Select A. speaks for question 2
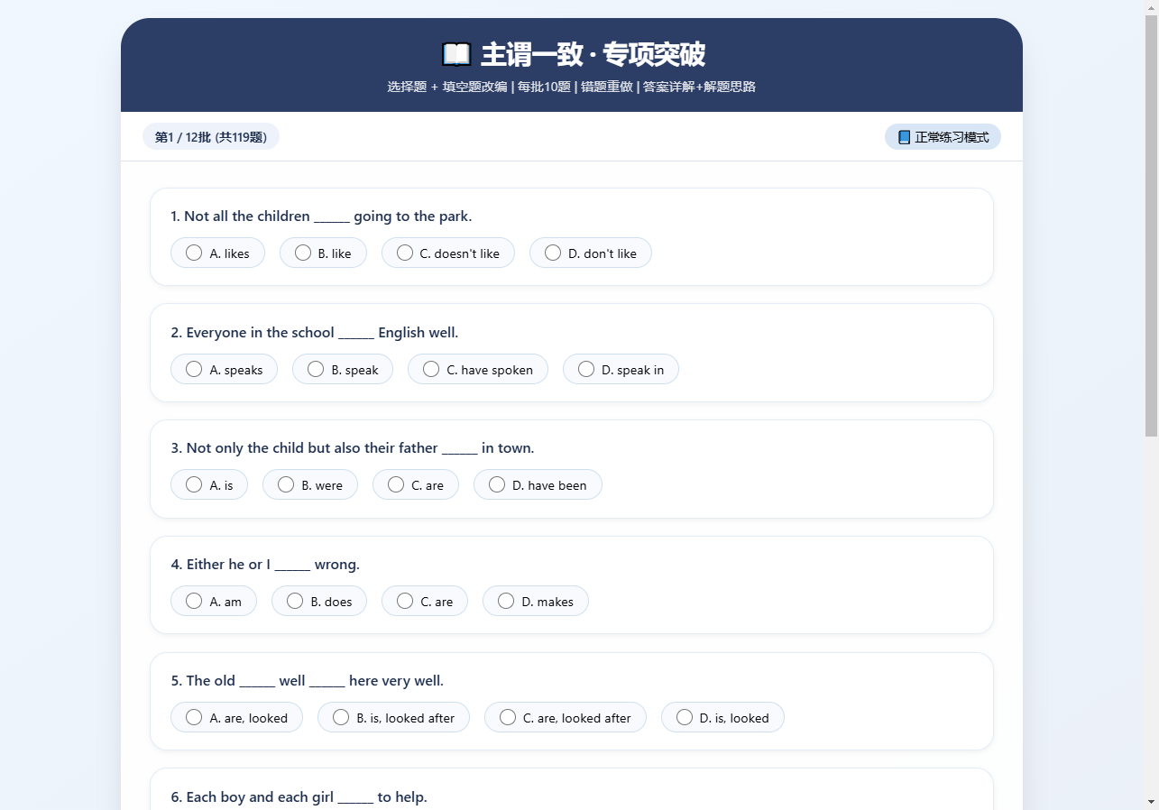1159x810 pixels. (224, 370)
